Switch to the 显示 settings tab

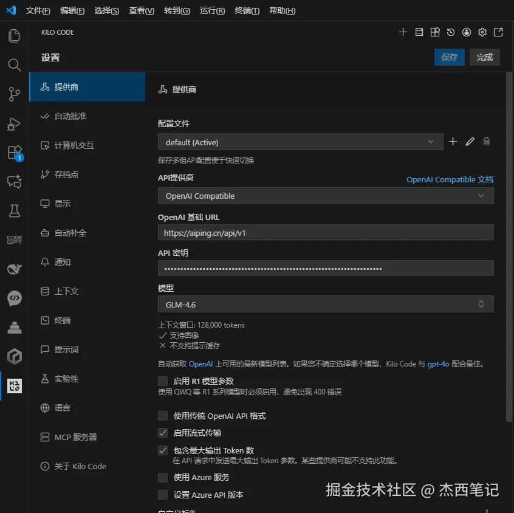pyautogui.click(x=87, y=204)
